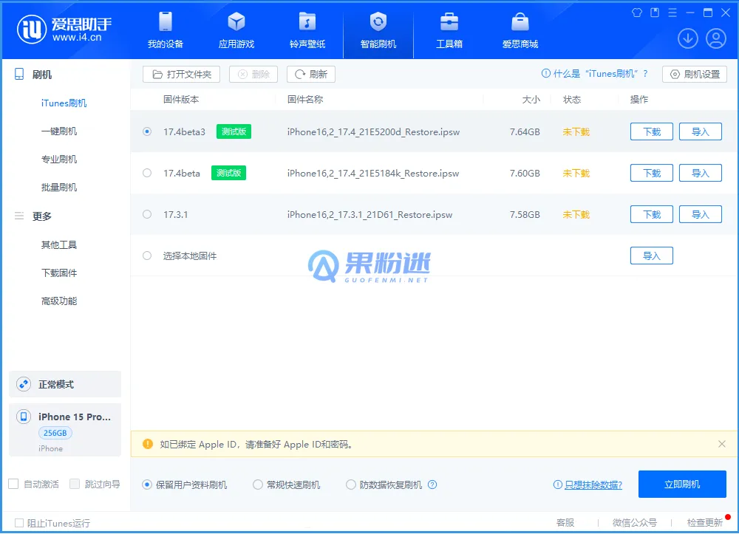The height and width of the screenshot is (534, 739).
Task: Open 客服 support link
Action: click(x=565, y=523)
